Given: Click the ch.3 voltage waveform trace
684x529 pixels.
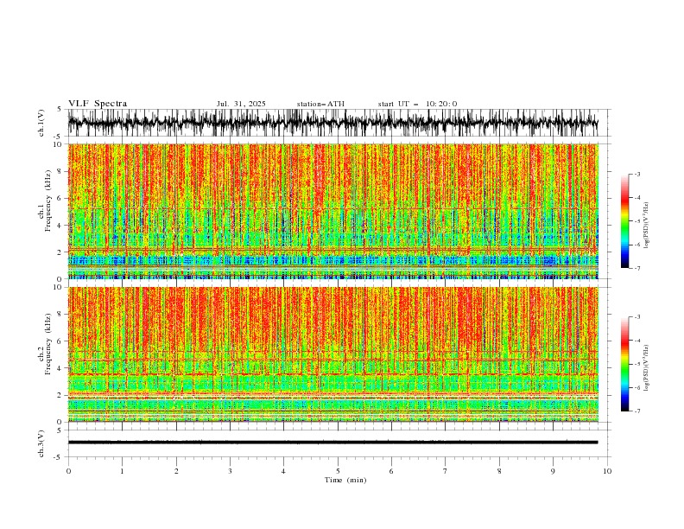Looking at the screenshot, I should coord(332,443).
